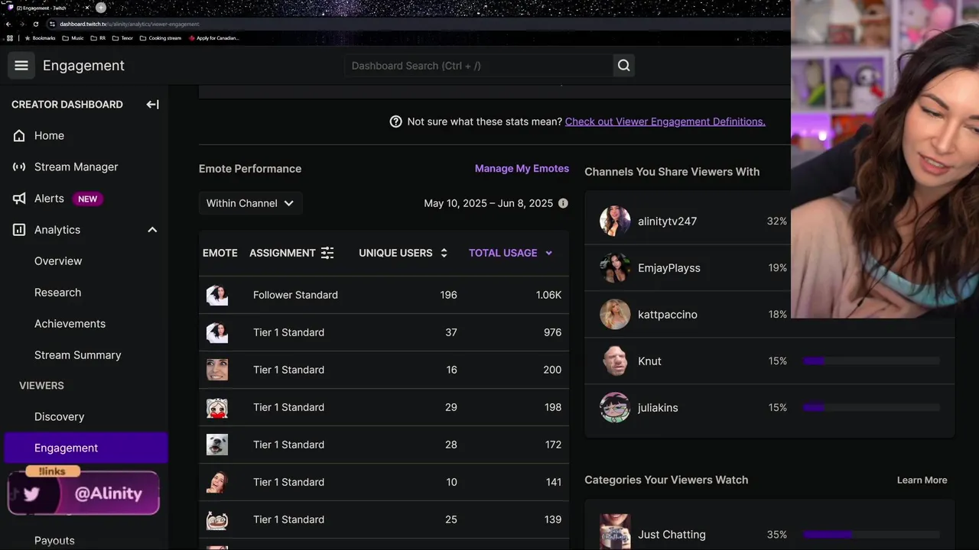Click the Stream Manager broadcast icon
Screen dimensions: 979x550
(x=19, y=167)
